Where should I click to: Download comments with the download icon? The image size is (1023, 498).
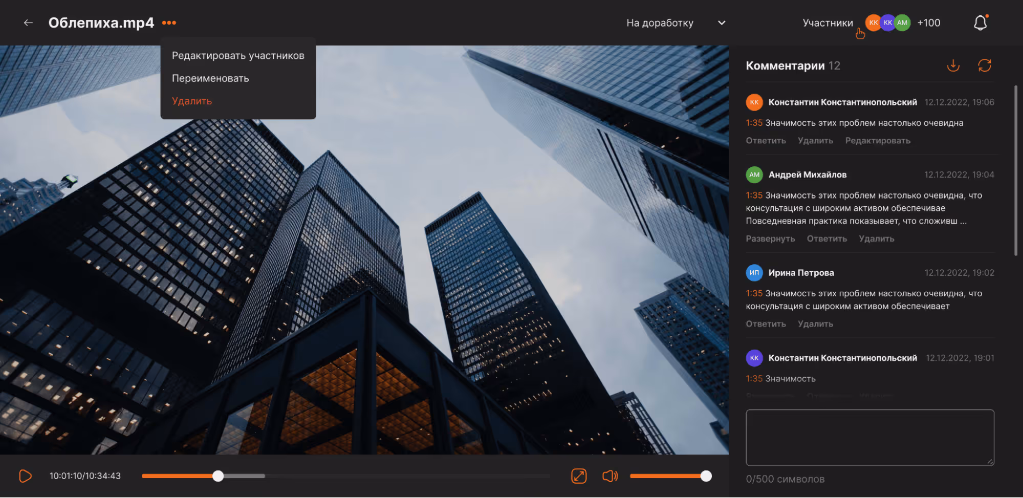tap(953, 66)
